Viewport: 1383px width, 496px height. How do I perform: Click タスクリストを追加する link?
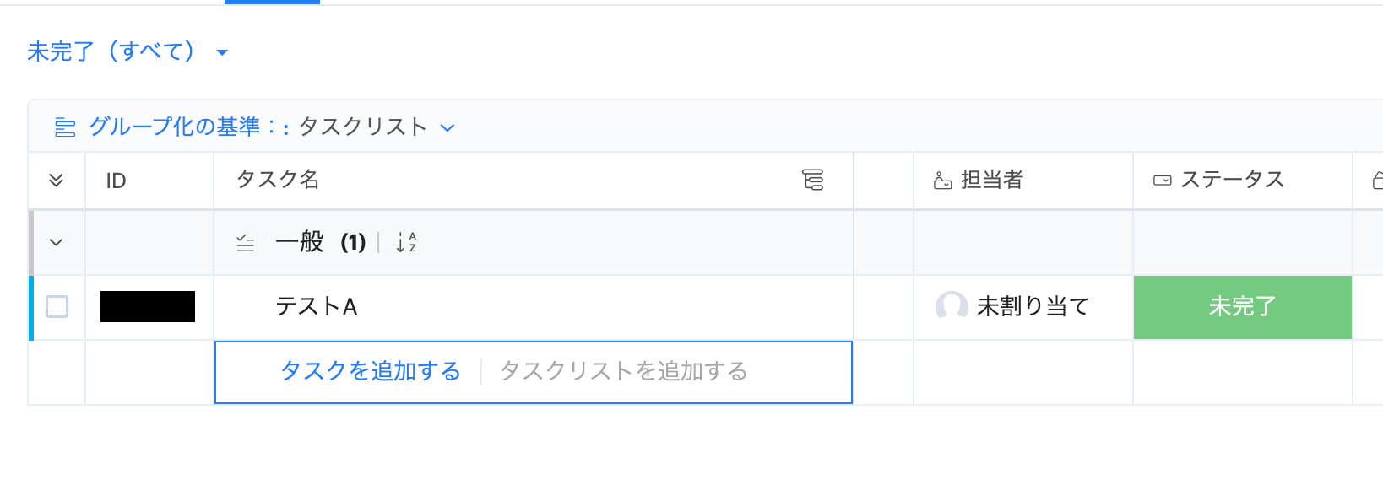pyautogui.click(x=623, y=371)
